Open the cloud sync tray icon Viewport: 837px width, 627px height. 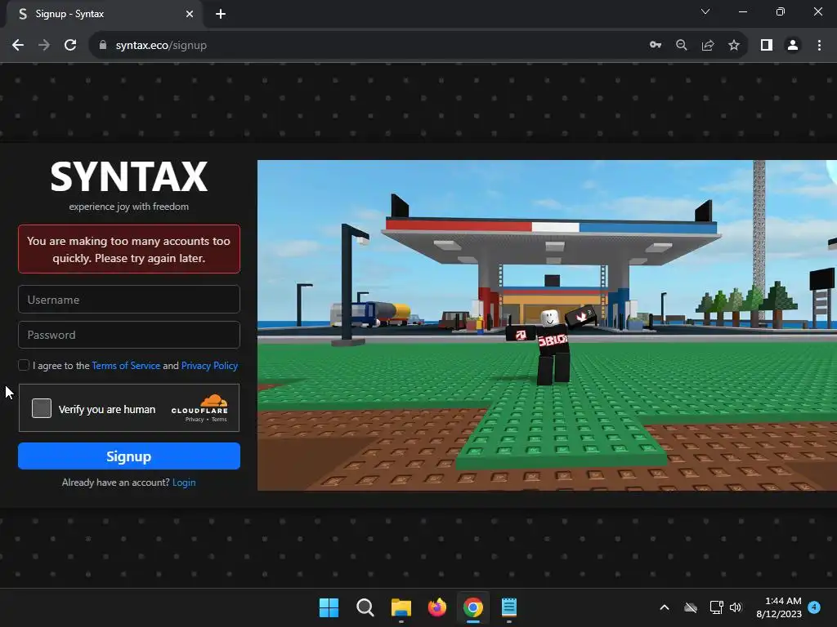click(691, 607)
